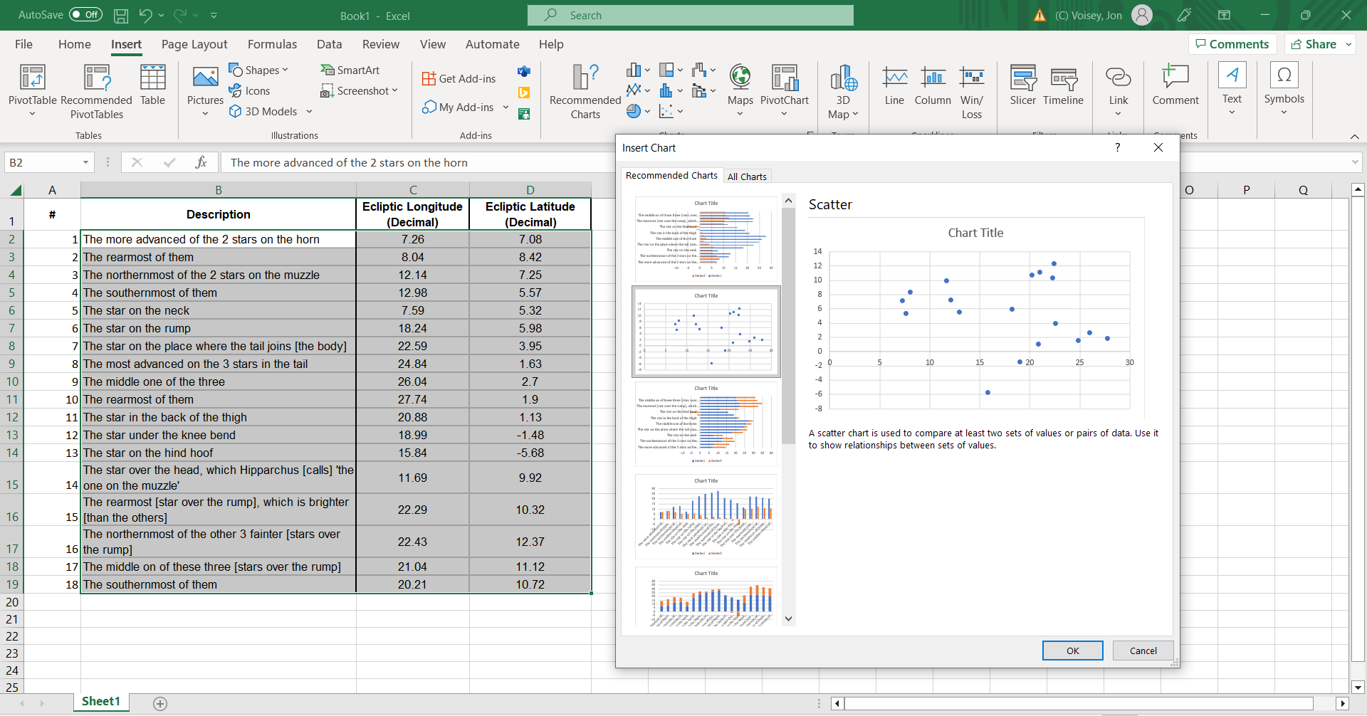Image resolution: width=1367 pixels, height=716 pixels.
Task: Expand the My Add-ins dropdown arrow
Action: click(x=506, y=107)
